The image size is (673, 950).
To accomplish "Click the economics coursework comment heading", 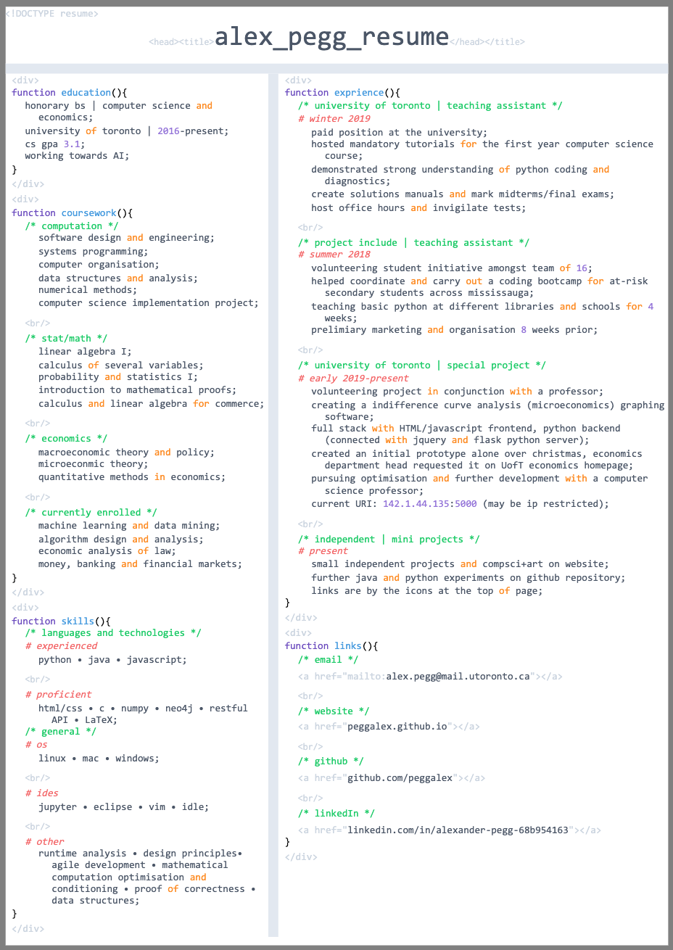I will tap(66, 439).
